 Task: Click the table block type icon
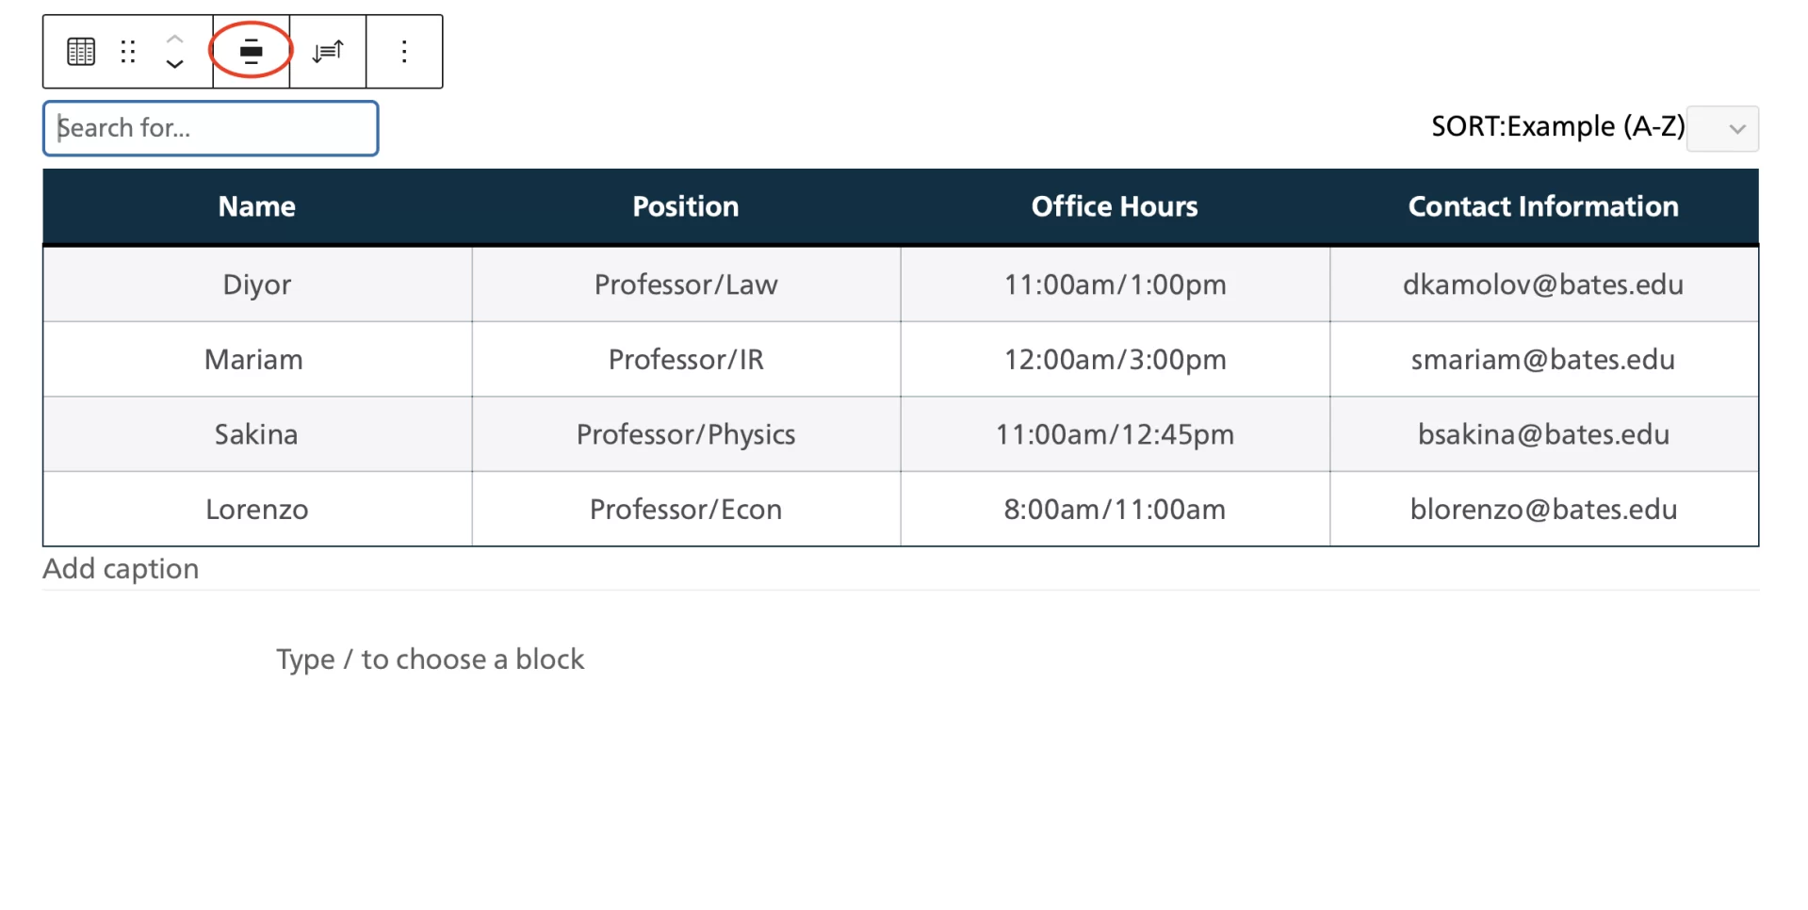pos(81,52)
